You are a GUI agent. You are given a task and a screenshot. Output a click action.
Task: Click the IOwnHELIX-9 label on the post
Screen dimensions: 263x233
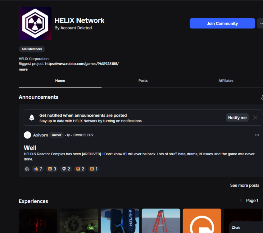pyautogui.click(x=83, y=135)
